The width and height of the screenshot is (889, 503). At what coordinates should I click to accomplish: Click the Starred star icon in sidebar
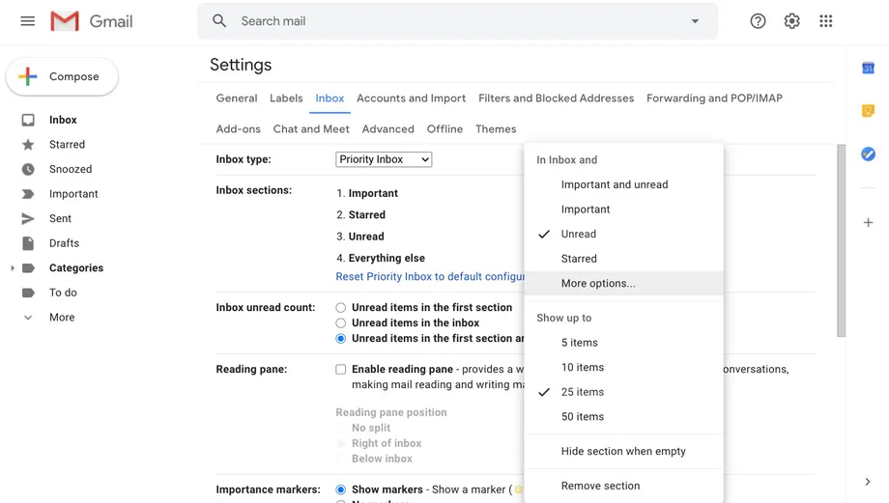(x=28, y=145)
